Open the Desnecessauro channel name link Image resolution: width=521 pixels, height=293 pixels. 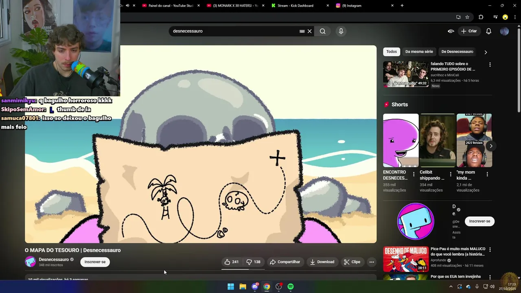tap(54, 260)
